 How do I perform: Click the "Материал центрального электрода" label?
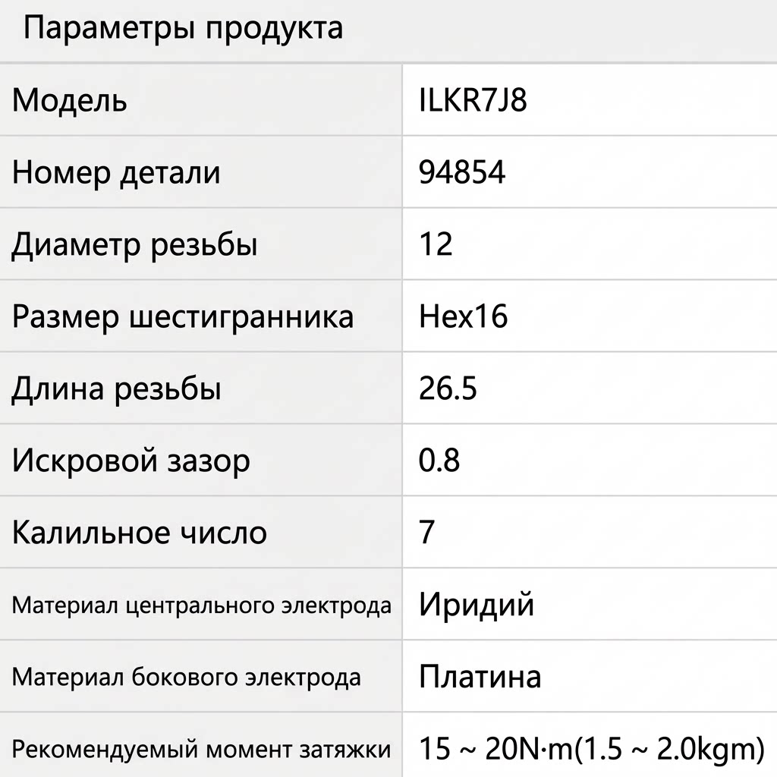[202, 606]
